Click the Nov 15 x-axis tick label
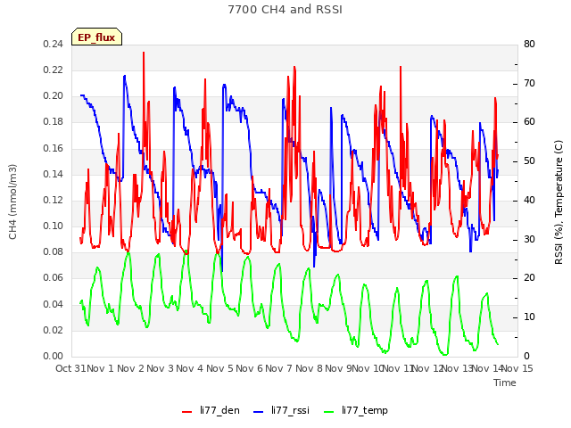The image size is (571, 428). click(x=517, y=368)
